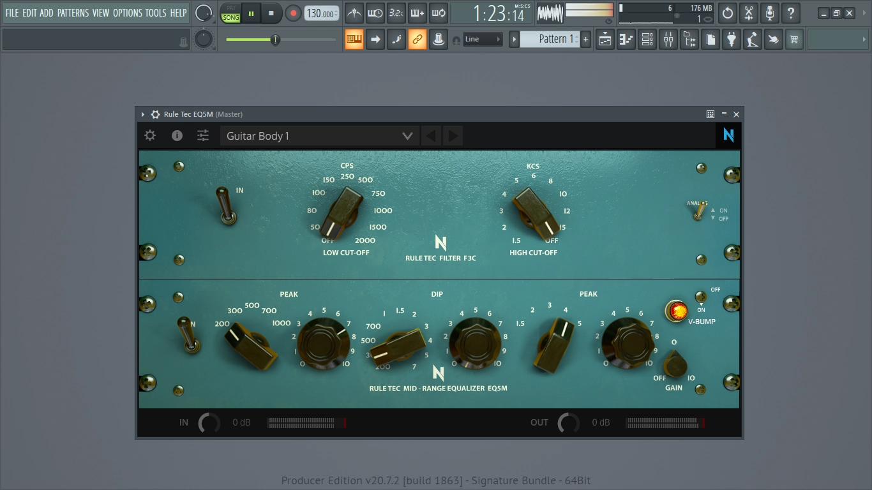Click the main volume knob in the top bar

point(204,13)
